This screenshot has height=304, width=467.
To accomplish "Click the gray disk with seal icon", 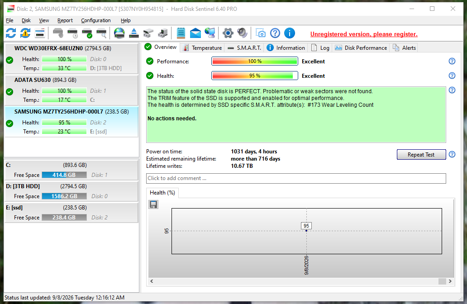I will 58,33.
